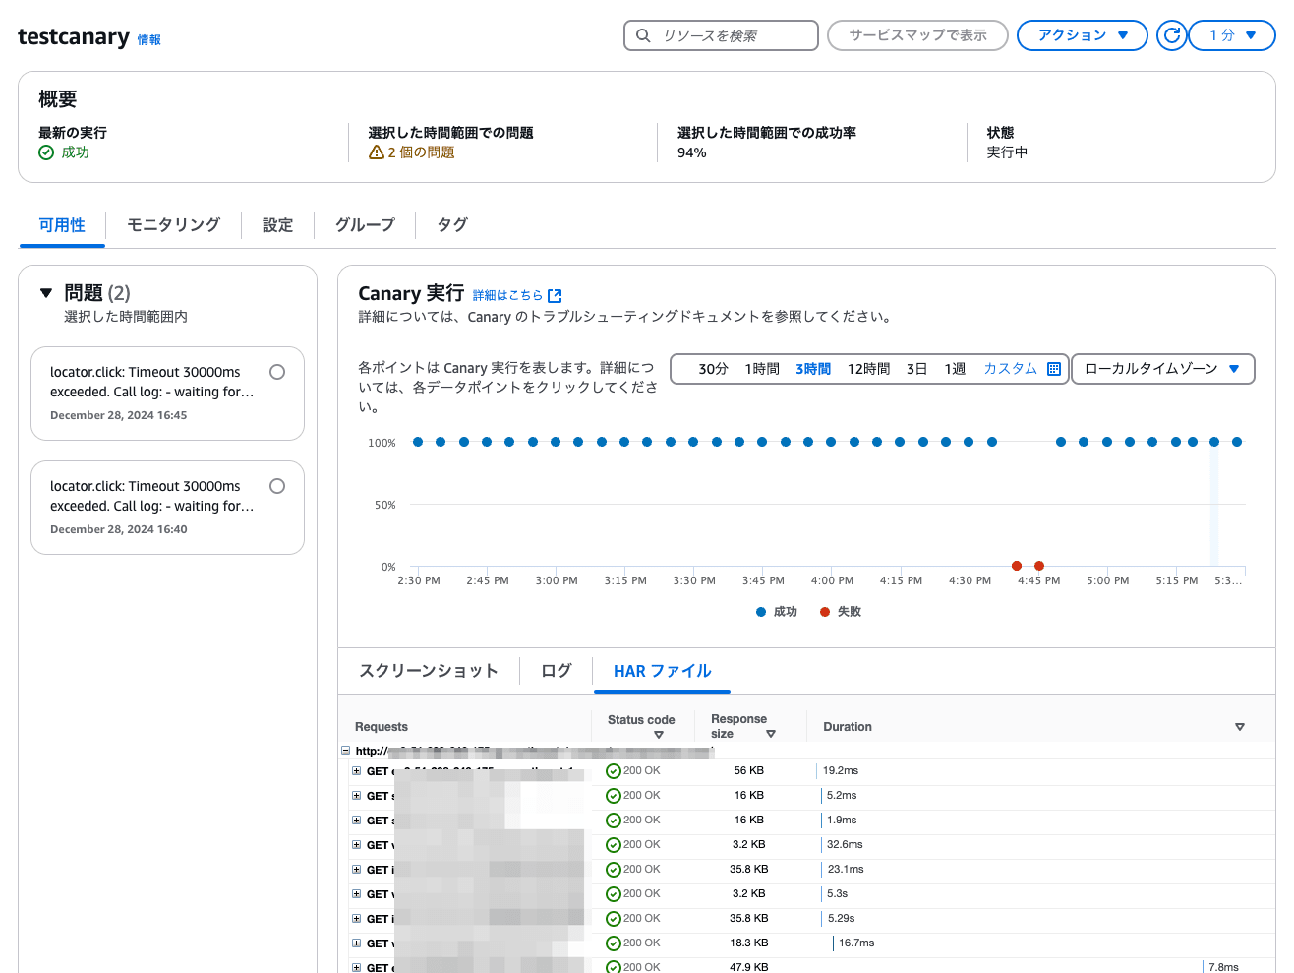
Task: Switch to the モニタリング tab
Action: (x=173, y=225)
